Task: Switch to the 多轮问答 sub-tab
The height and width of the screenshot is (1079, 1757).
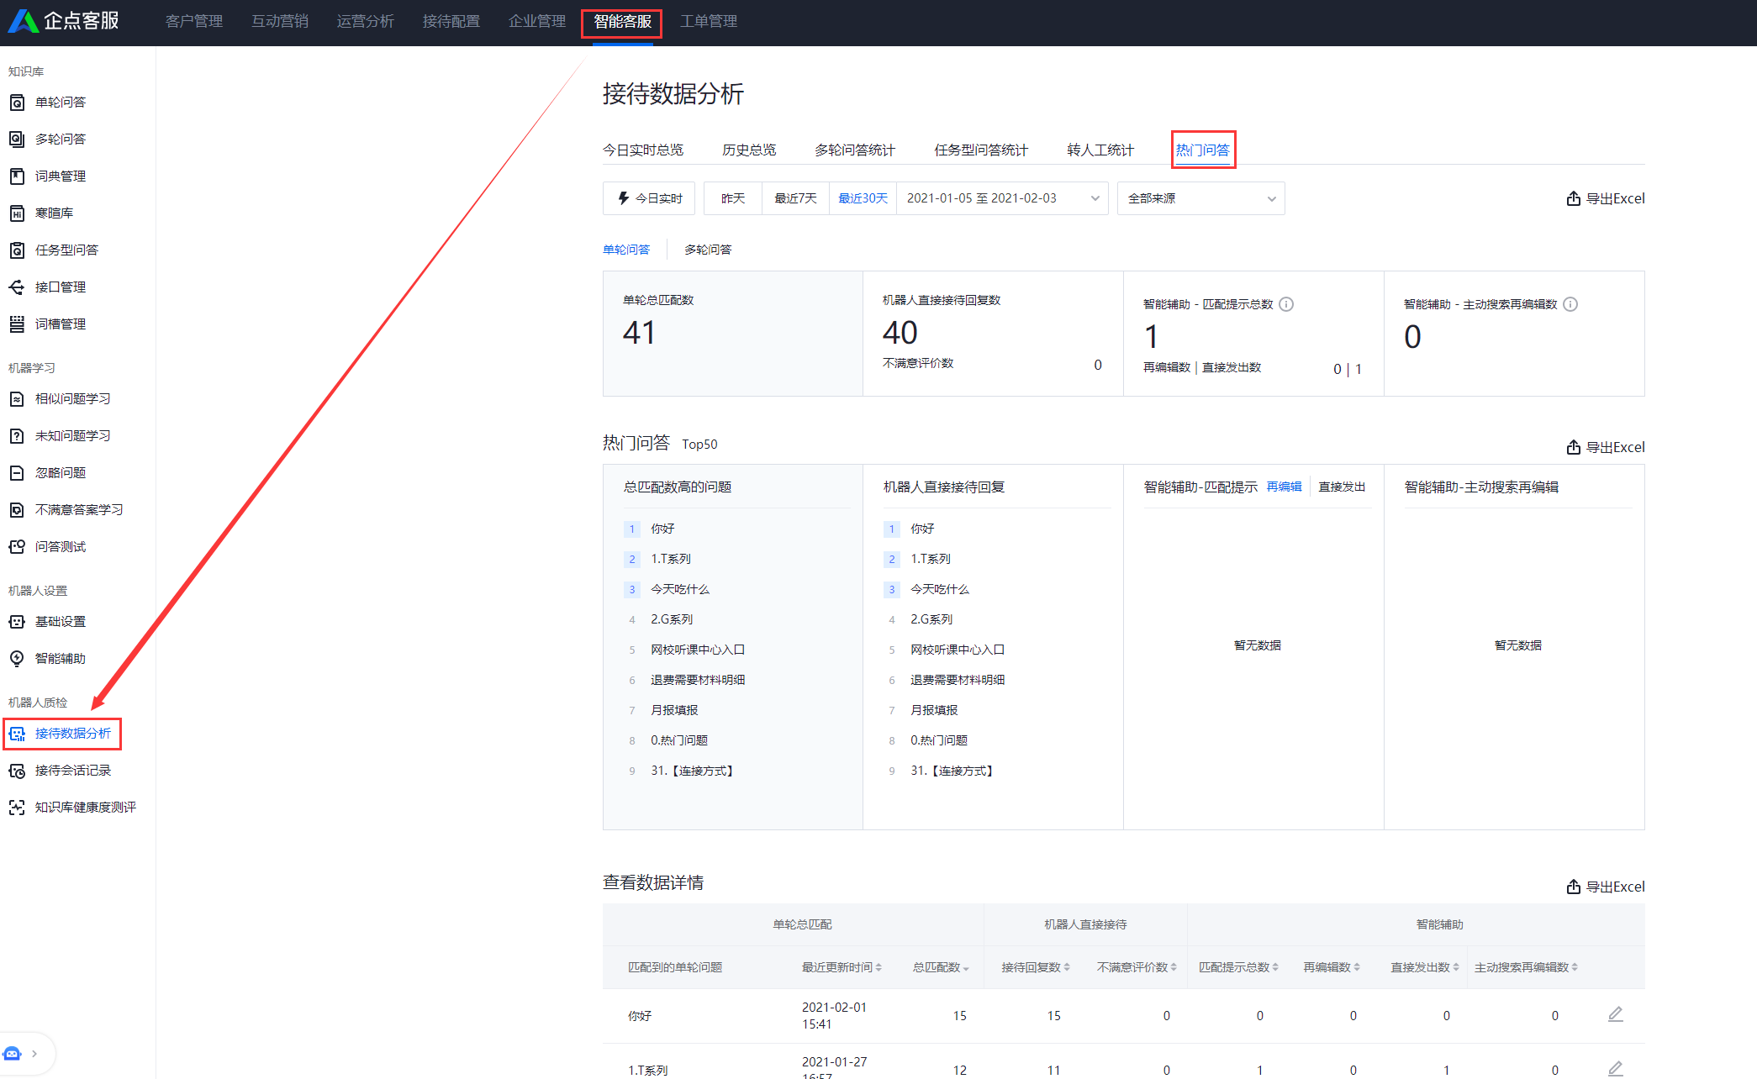Action: pyautogui.click(x=708, y=250)
